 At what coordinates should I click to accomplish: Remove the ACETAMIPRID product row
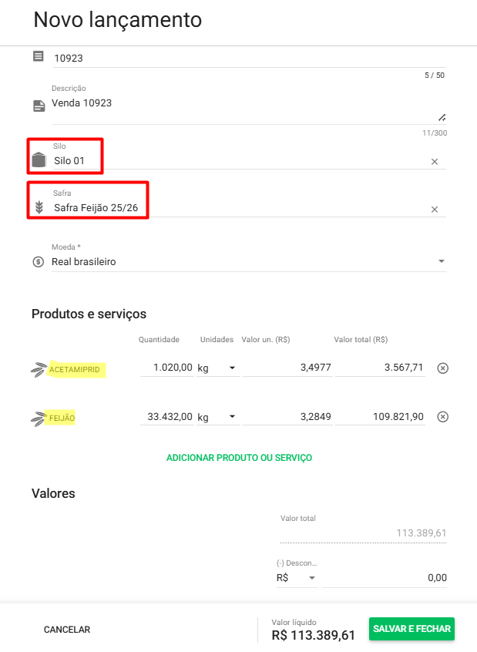442,368
